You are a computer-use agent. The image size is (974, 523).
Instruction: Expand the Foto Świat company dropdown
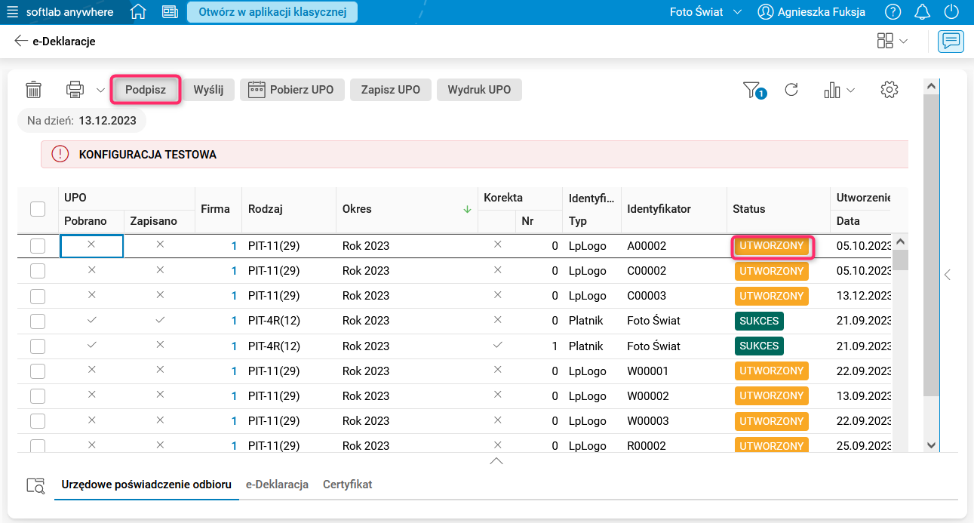[x=736, y=12]
